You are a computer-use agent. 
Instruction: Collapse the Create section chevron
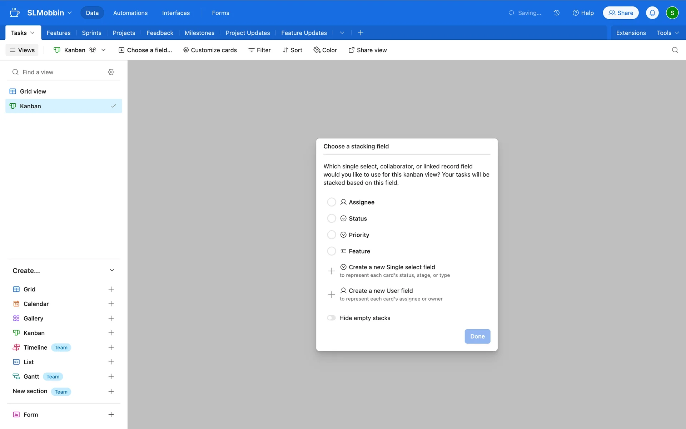(x=112, y=271)
